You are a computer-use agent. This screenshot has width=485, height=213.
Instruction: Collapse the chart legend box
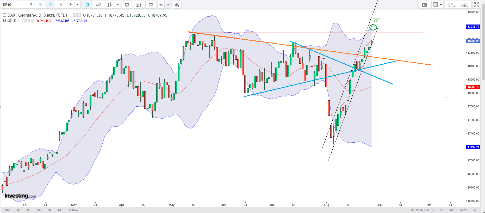[4, 15]
